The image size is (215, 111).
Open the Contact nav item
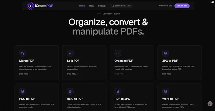(102, 6)
